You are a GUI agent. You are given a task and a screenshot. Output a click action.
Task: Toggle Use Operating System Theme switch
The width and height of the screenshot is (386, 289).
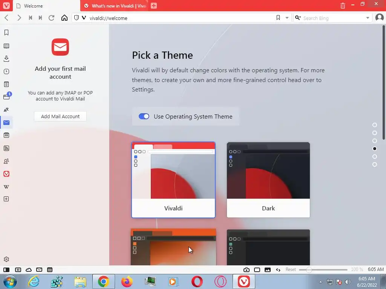[x=144, y=117]
